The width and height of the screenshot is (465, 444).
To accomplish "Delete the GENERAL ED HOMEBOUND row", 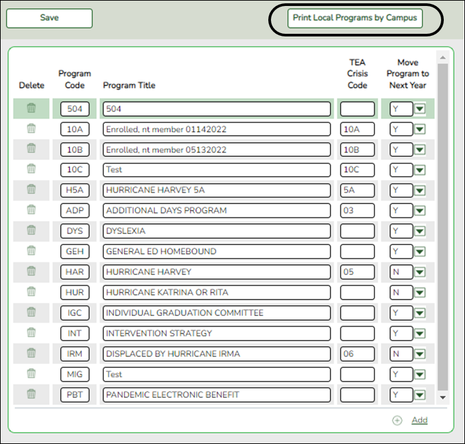I will [x=31, y=251].
